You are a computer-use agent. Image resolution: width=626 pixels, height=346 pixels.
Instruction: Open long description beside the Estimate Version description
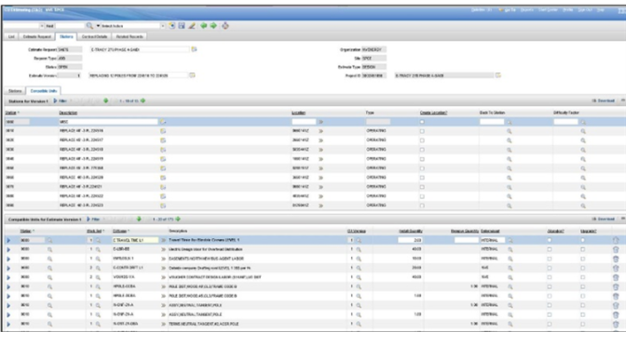(x=192, y=75)
